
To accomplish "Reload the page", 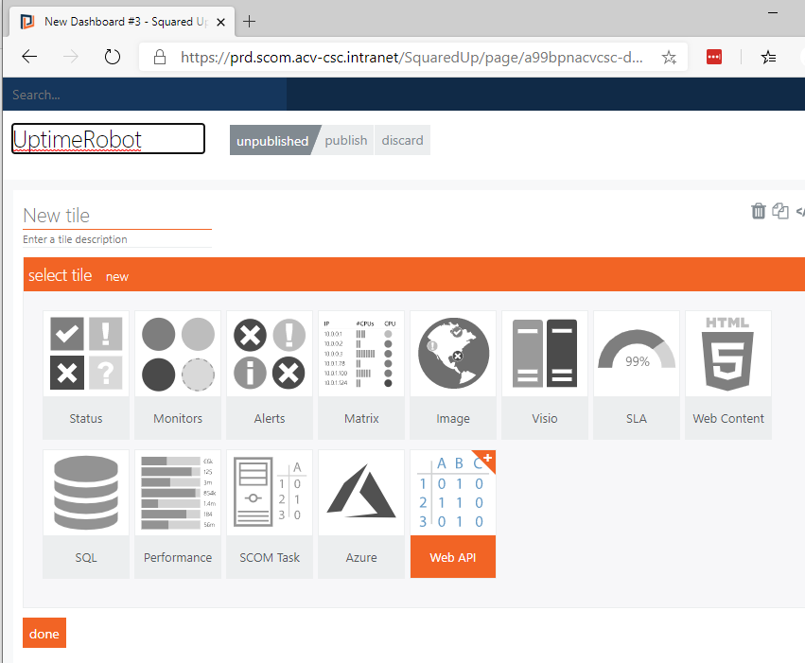I will pos(112,57).
